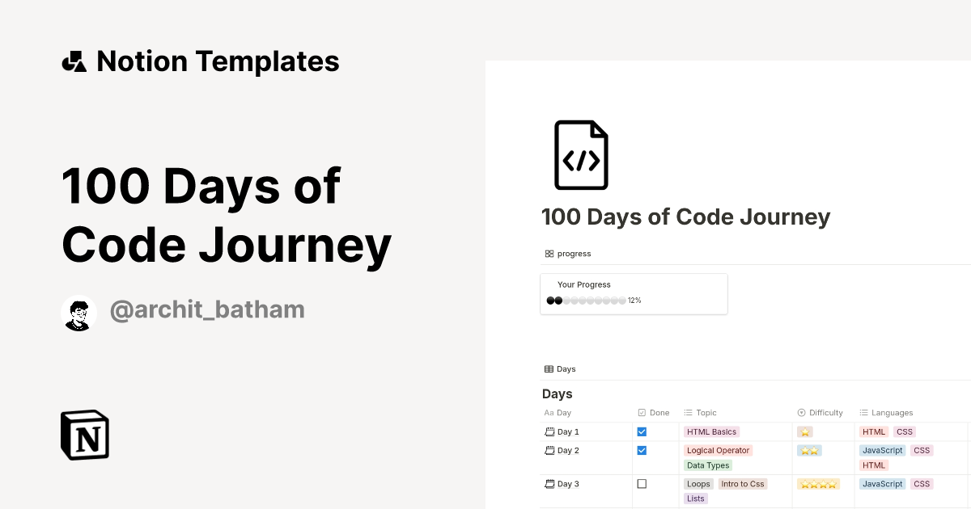Click the Your Progress dot progress bar

[x=586, y=300]
